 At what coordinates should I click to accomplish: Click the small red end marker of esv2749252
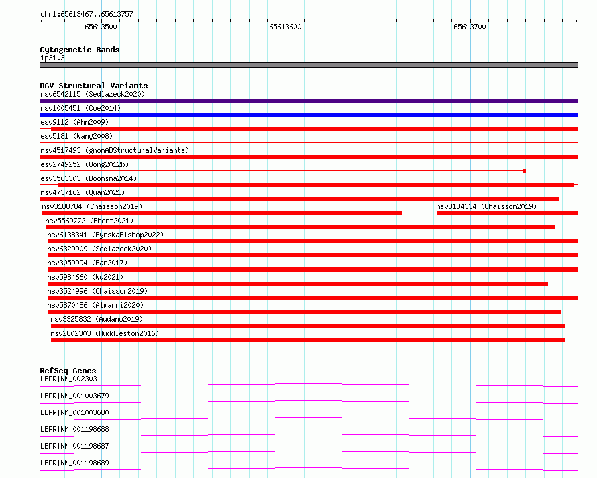pos(525,171)
